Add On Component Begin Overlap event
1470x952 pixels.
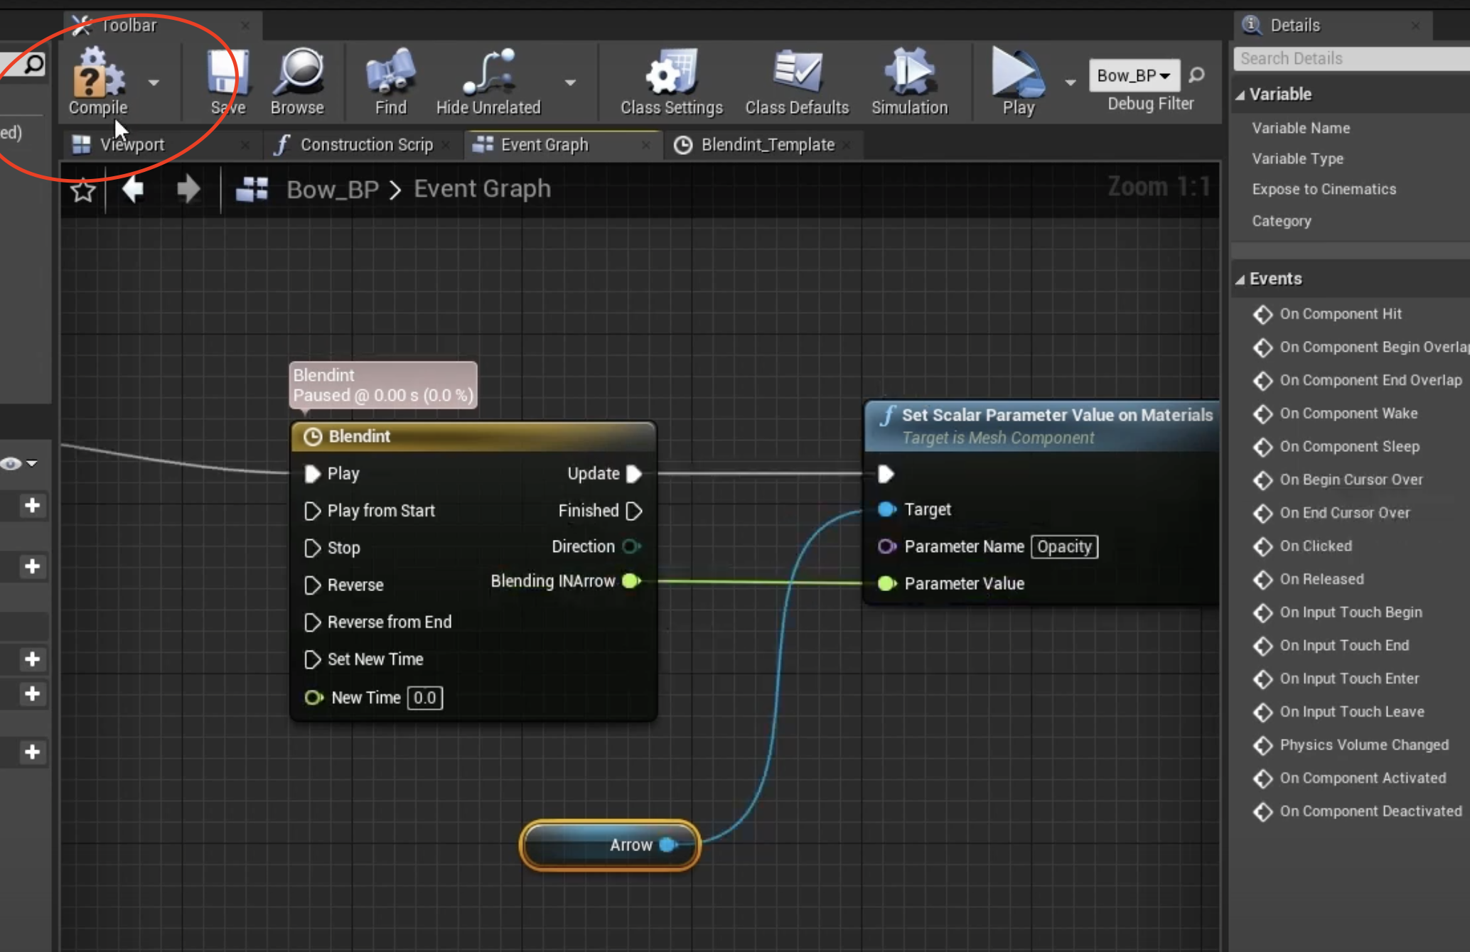1360,347
